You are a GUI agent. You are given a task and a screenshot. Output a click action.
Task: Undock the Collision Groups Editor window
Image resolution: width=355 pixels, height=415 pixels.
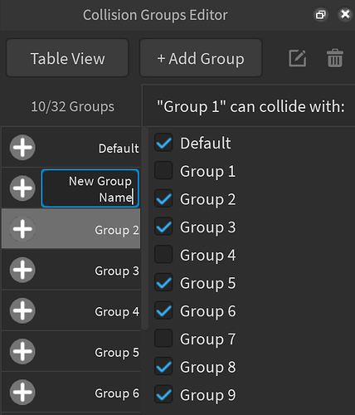click(321, 14)
